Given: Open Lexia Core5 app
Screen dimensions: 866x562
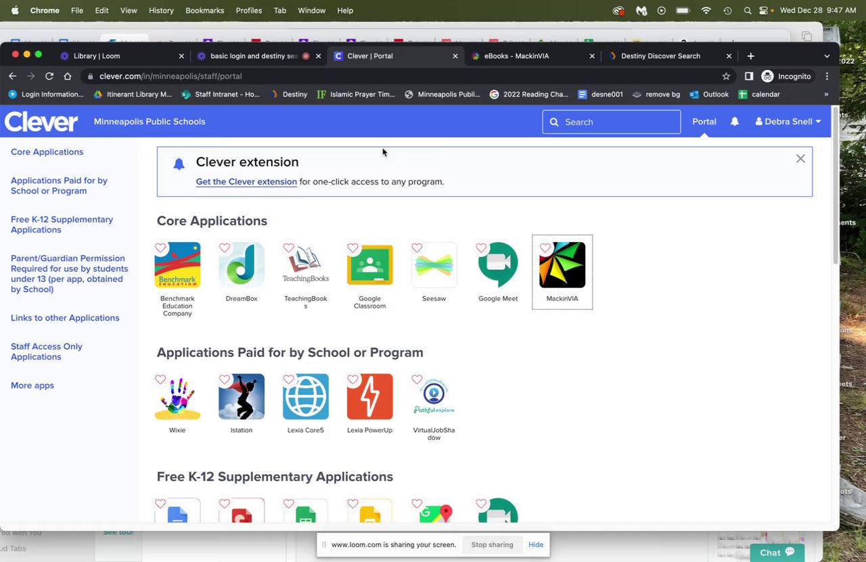Looking at the screenshot, I should click(x=306, y=396).
